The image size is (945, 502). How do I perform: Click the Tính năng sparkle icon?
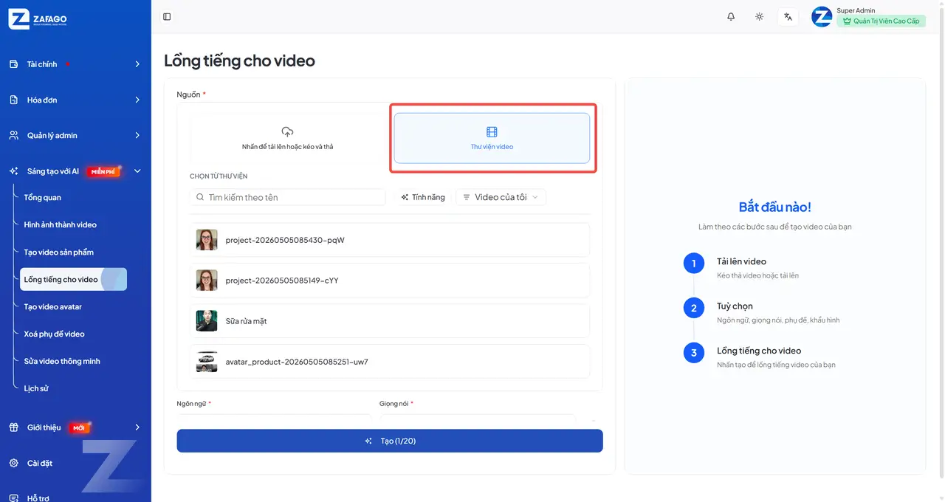point(405,197)
